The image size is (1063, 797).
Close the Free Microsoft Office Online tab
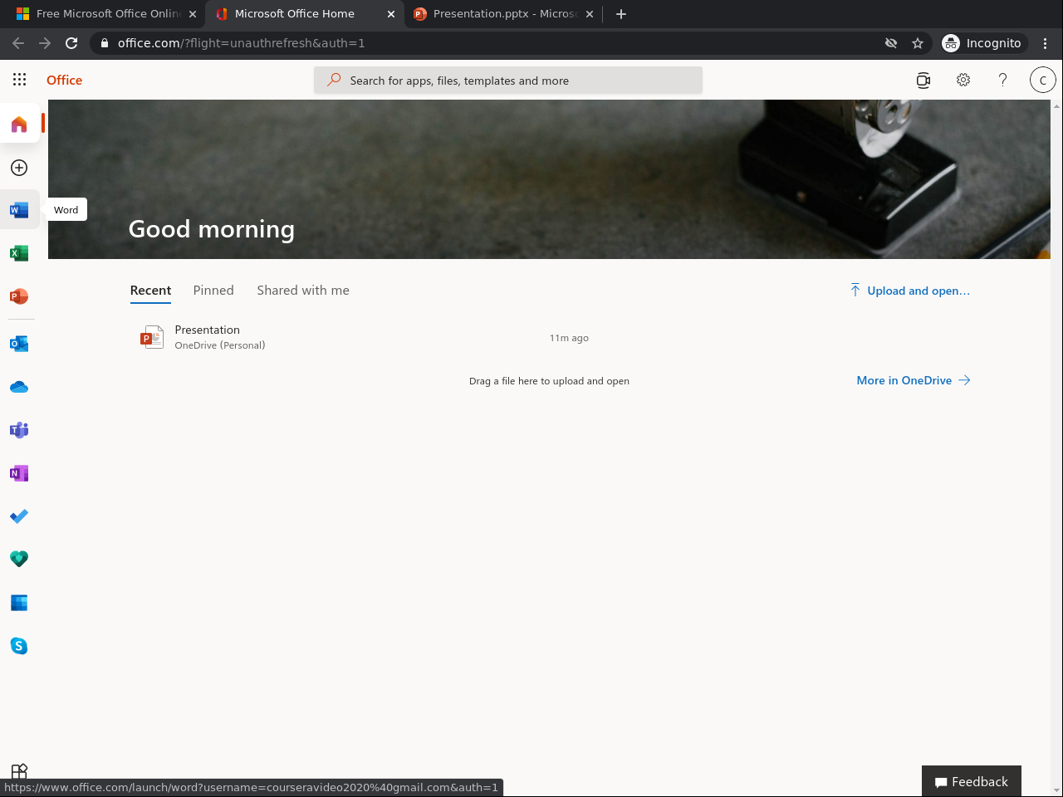(193, 14)
